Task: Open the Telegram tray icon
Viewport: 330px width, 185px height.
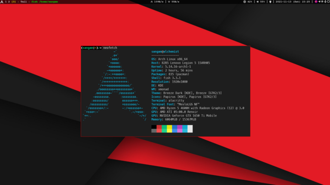Action: [319, 2]
